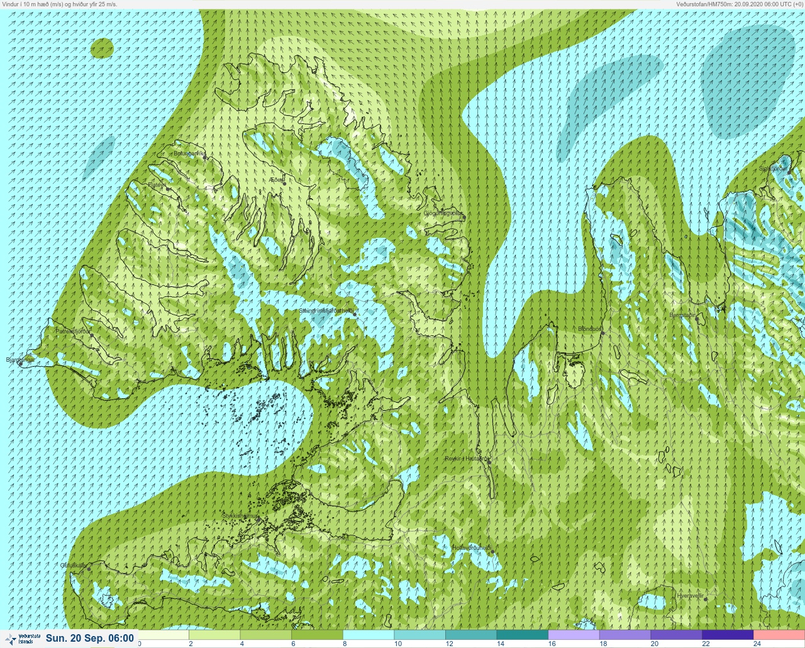
Task: Click the station dot at Bolungarvík
Action: tap(204, 157)
